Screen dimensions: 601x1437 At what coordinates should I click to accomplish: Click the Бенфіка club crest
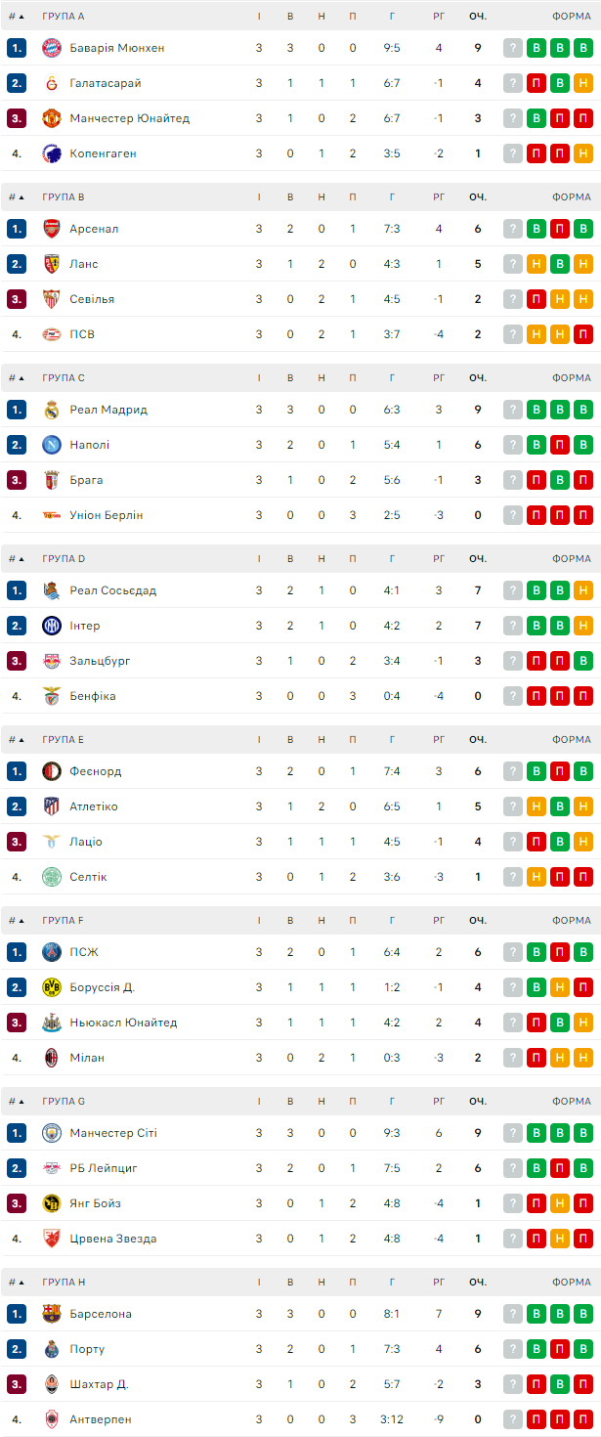(x=52, y=696)
